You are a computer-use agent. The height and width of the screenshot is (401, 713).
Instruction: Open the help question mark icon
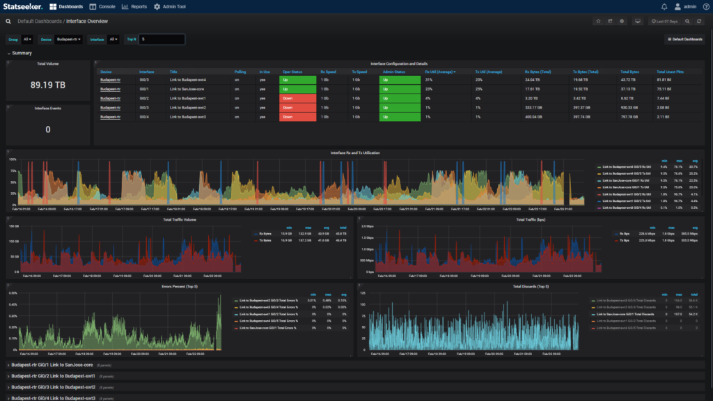tap(706, 6)
